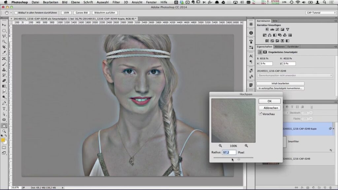Open the CAP-Tutorial workspace dropdown

[x=321, y=13]
